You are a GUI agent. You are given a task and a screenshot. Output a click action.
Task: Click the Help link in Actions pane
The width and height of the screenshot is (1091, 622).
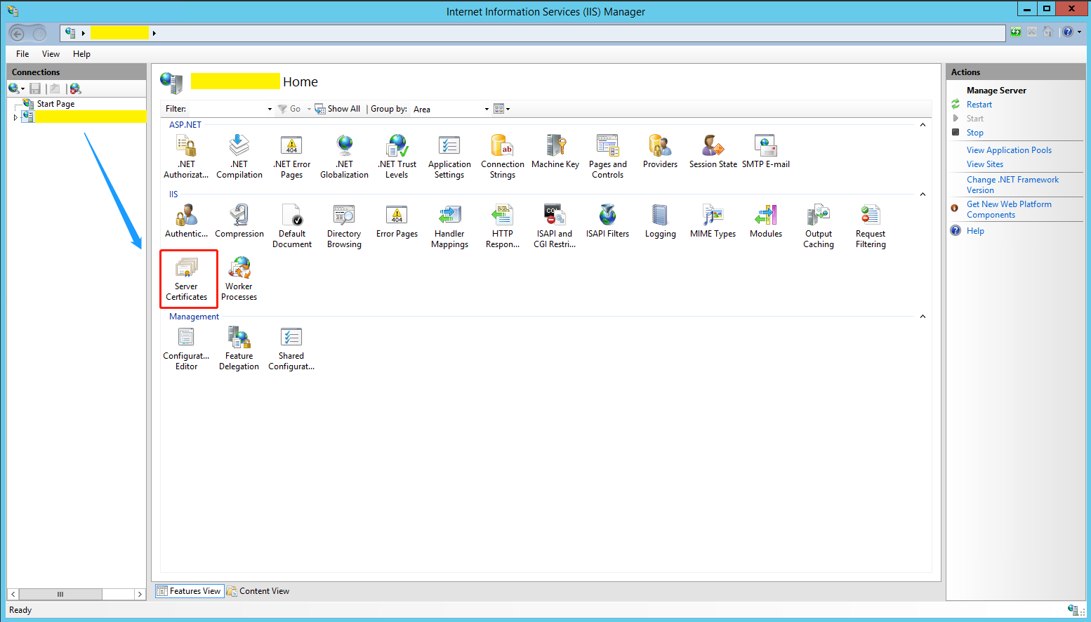(975, 231)
